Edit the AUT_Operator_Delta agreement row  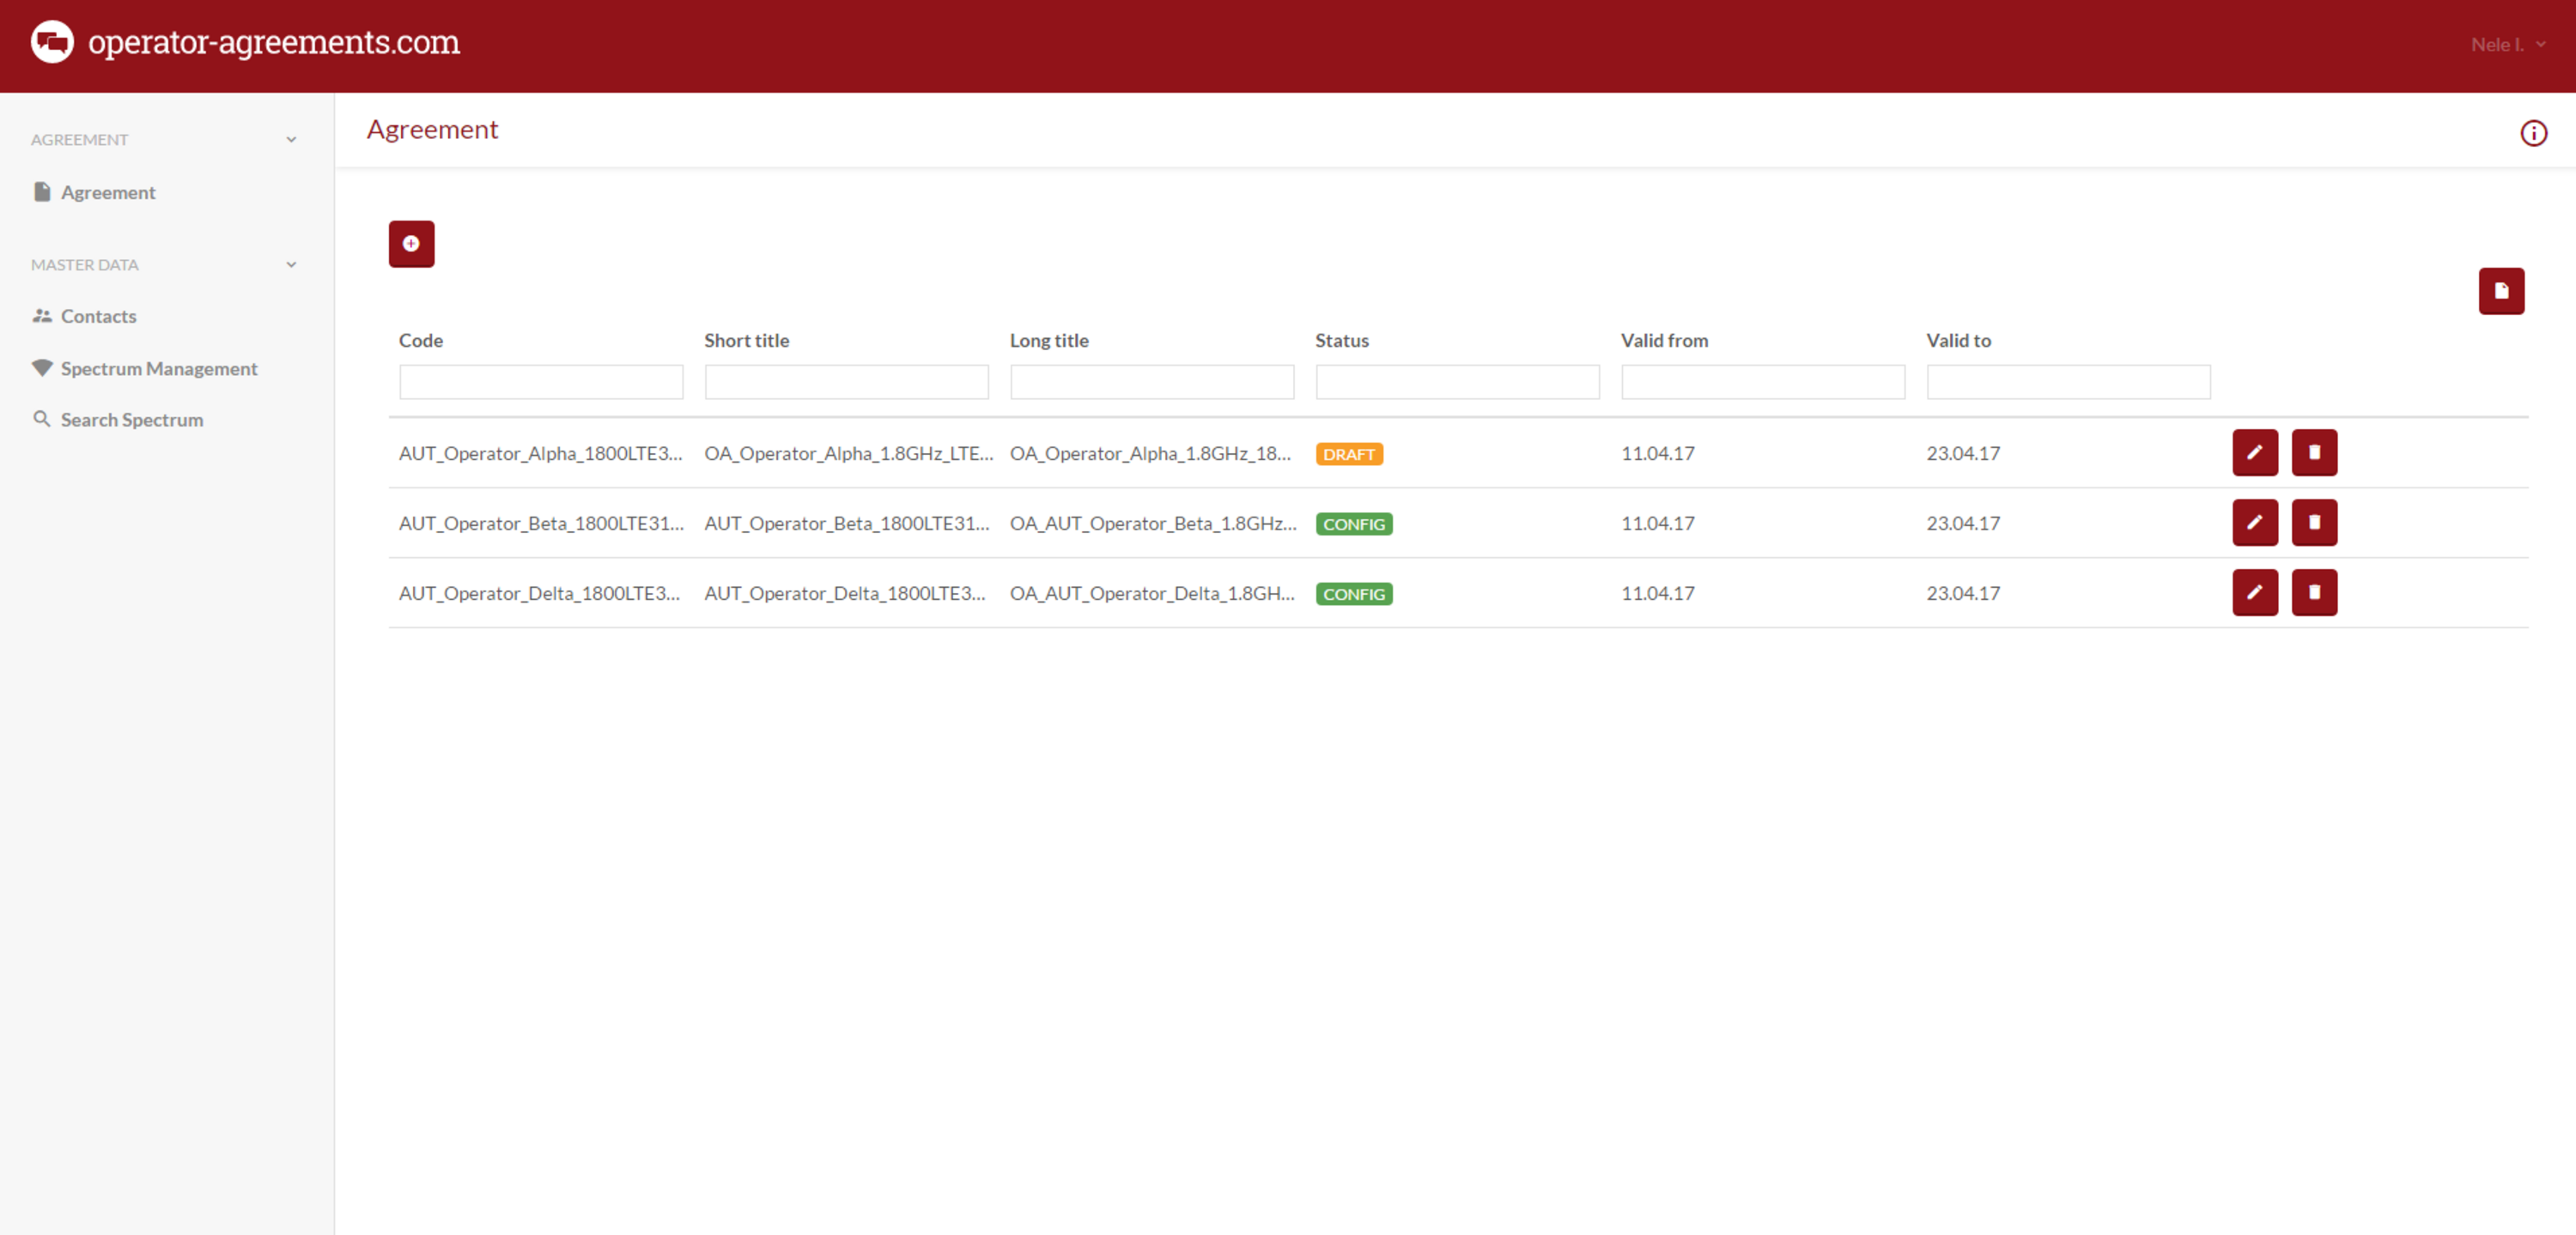pyautogui.click(x=2254, y=592)
